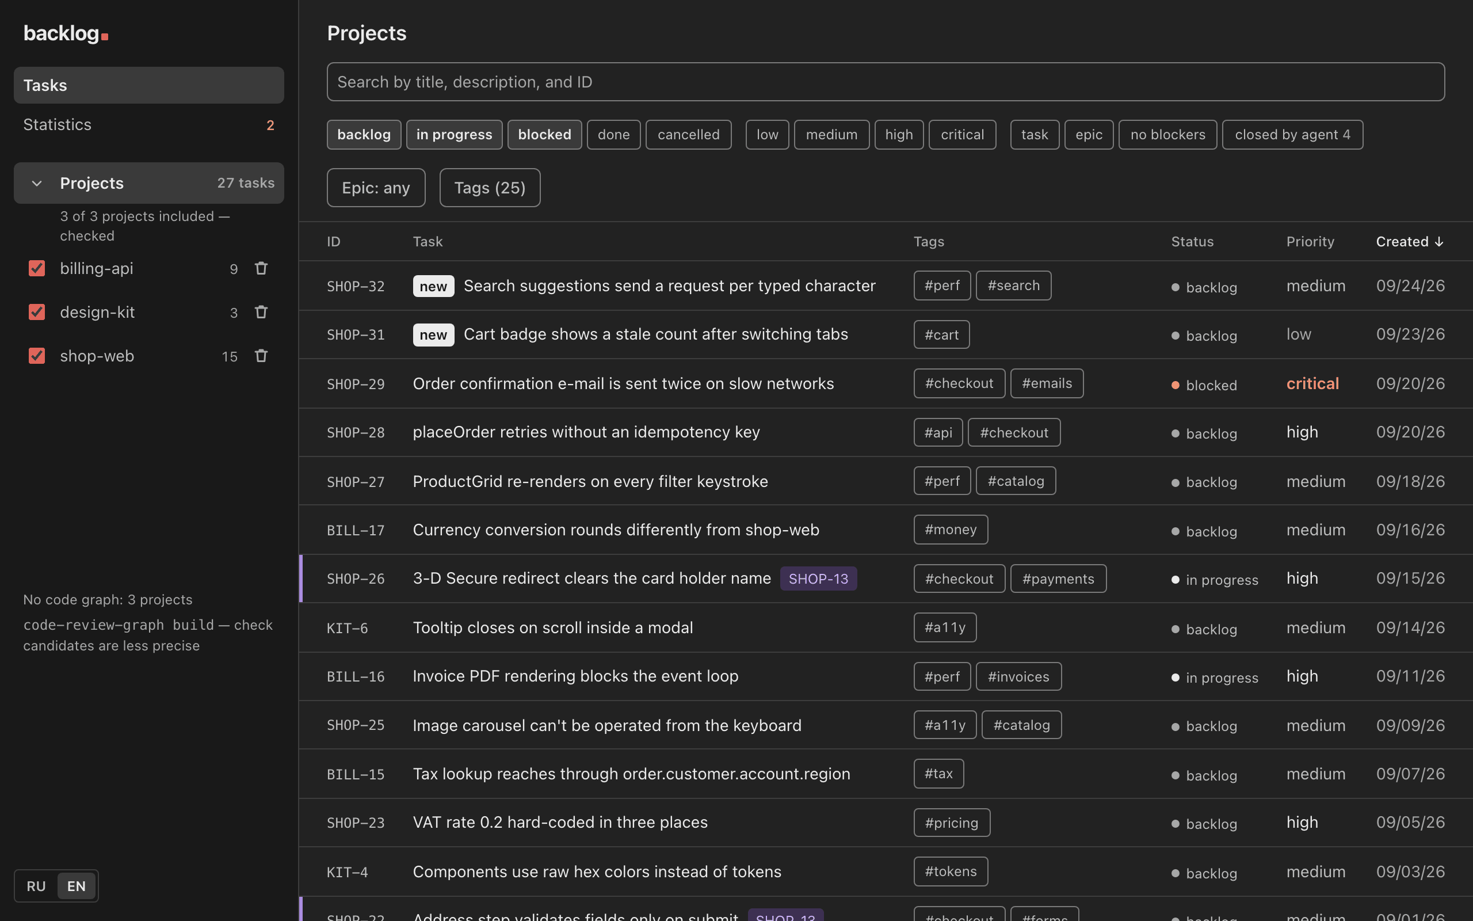Toggle the in progress status filter
The width and height of the screenshot is (1473, 921).
tap(454, 135)
